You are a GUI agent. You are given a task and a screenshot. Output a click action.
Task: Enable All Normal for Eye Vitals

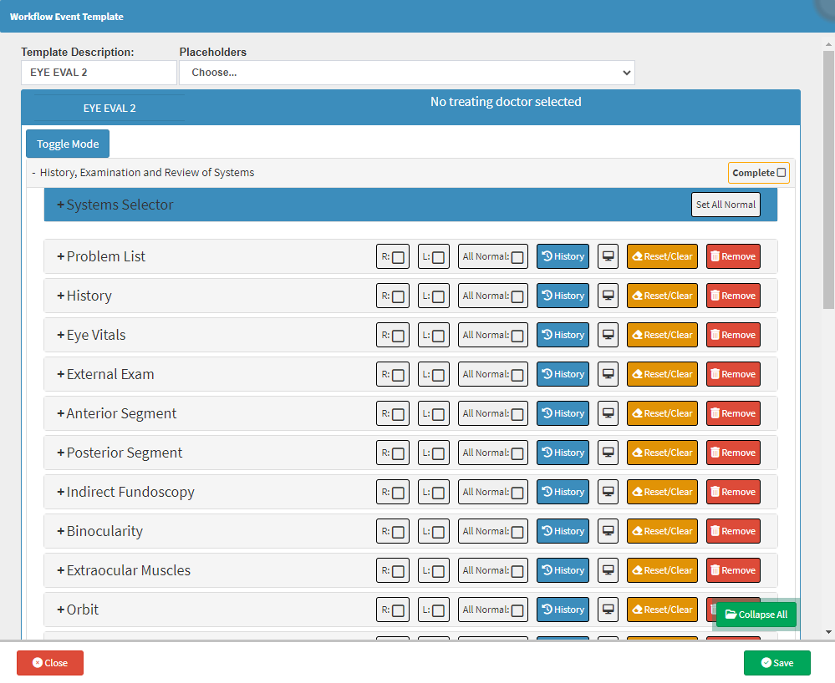[x=517, y=336]
